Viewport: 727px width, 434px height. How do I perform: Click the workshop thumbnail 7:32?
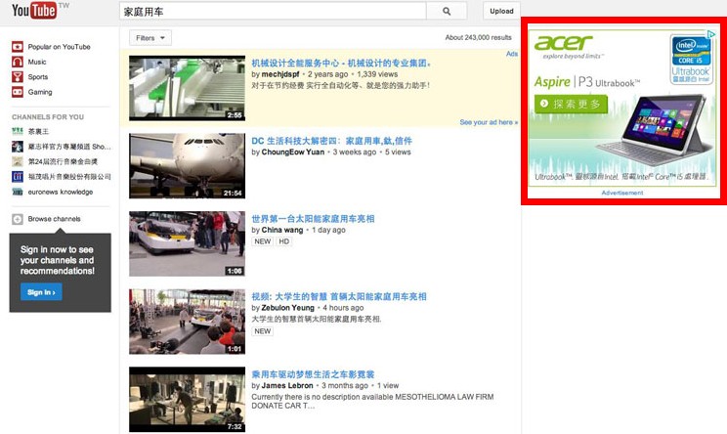click(188, 400)
